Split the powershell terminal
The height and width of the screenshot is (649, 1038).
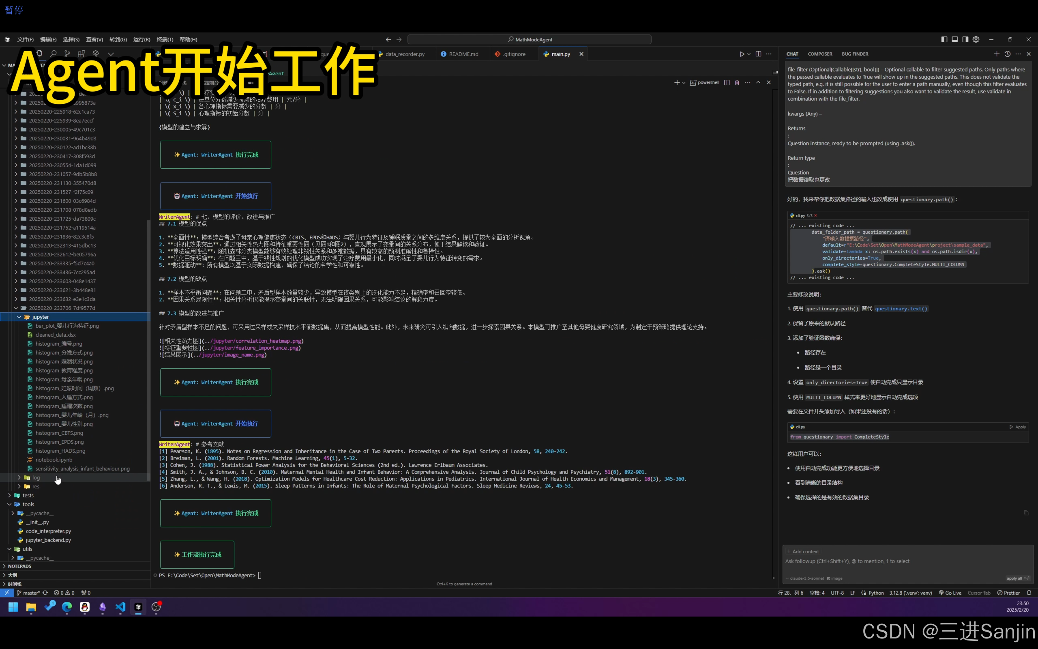point(727,82)
